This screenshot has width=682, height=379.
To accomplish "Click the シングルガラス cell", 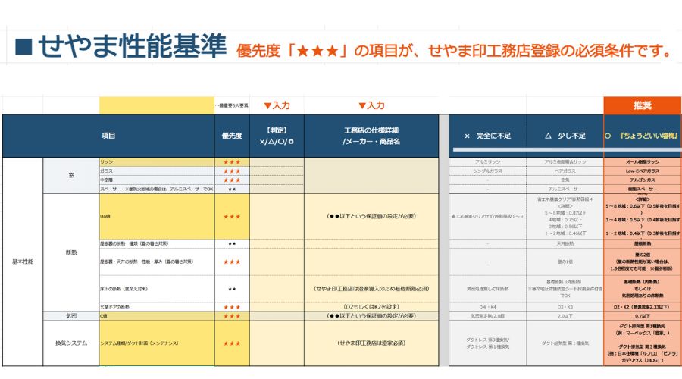I will tap(487, 171).
